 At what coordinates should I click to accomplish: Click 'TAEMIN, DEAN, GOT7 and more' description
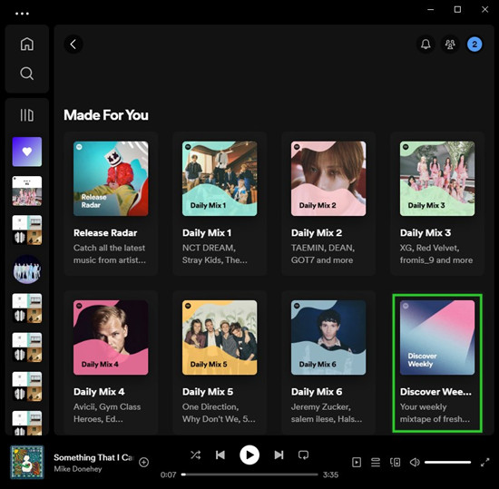click(x=323, y=254)
